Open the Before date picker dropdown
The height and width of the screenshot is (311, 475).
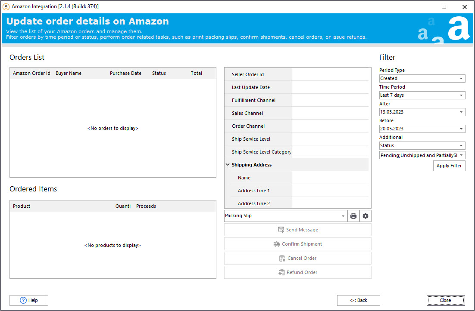pyautogui.click(x=461, y=129)
